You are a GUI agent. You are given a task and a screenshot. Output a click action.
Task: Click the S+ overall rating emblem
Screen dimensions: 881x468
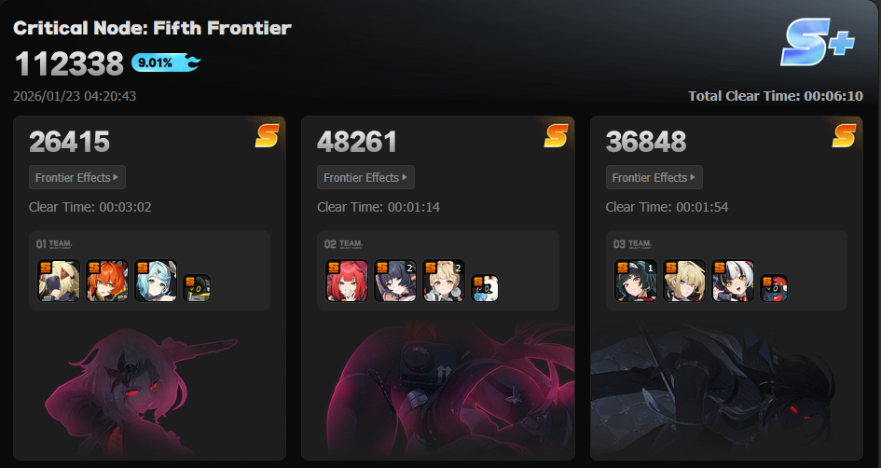(x=818, y=42)
